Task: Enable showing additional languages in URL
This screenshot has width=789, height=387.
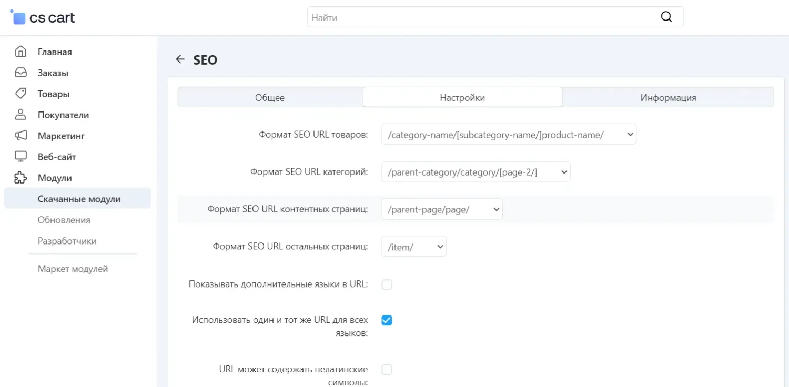Action: [x=387, y=284]
